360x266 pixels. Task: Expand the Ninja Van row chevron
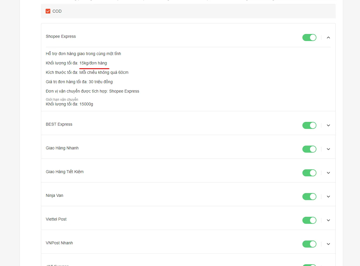[x=328, y=197]
